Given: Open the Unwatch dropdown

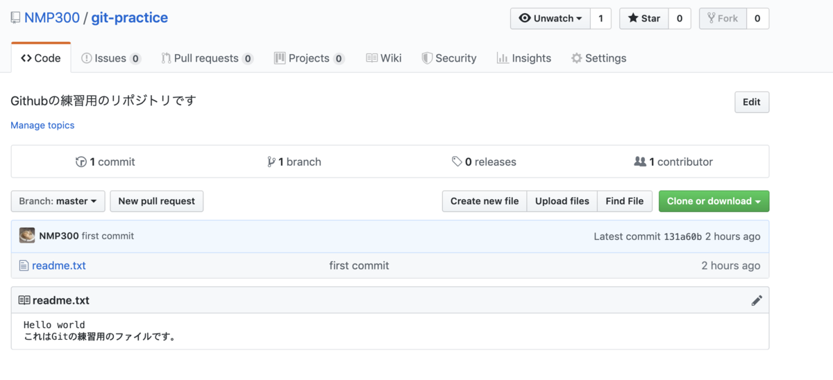Looking at the screenshot, I should click(x=550, y=19).
